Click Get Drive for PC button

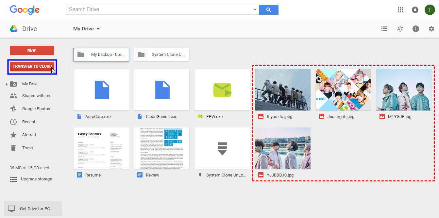(x=33, y=209)
